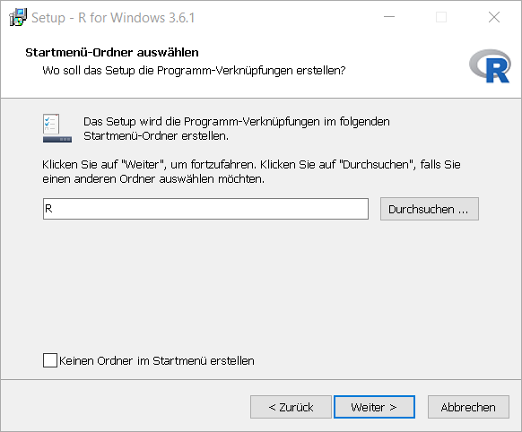The image size is (522, 432).
Task: Enable 'Keinen Ordner im Startmenü erstellen' checkbox
Action: click(50, 360)
